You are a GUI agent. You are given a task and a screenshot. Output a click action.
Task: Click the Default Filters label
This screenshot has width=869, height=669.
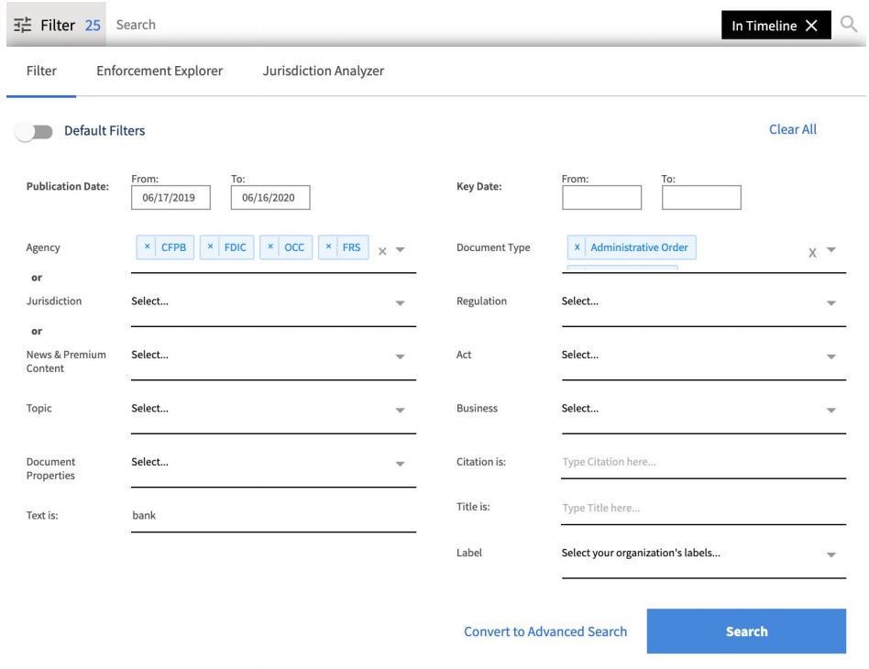tap(104, 131)
